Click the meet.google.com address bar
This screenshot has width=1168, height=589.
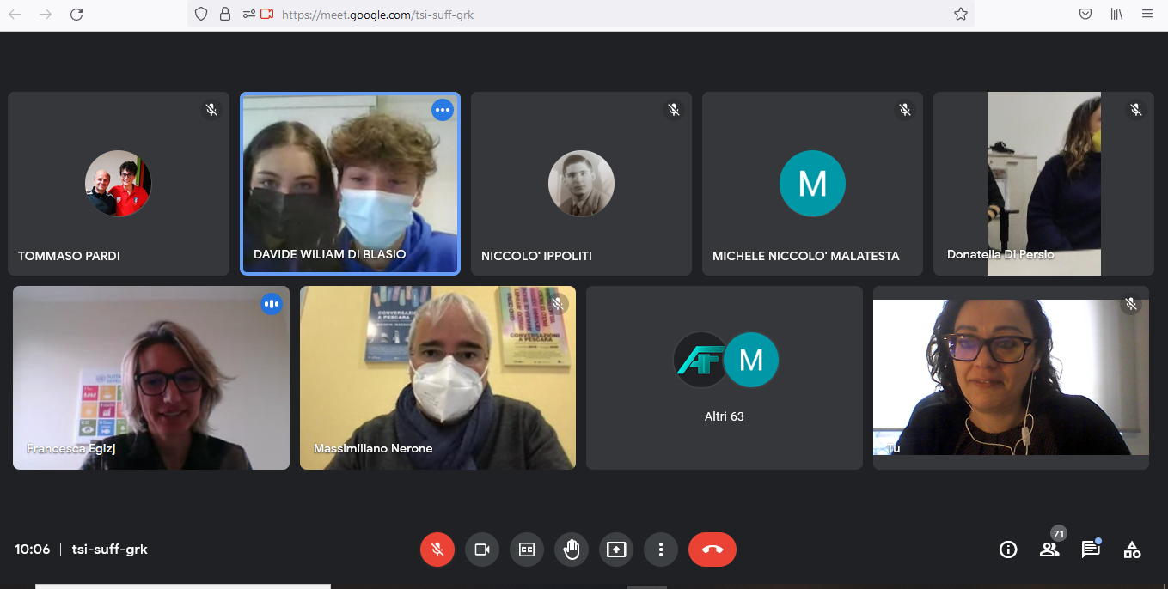[x=602, y=14]
